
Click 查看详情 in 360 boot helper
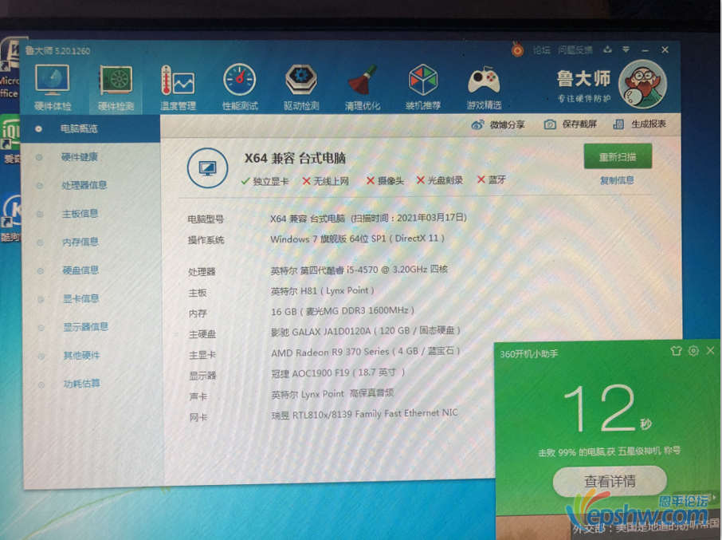click(x=610, y=481)
